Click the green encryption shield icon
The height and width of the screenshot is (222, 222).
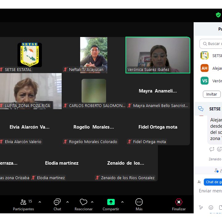[218, 15]
